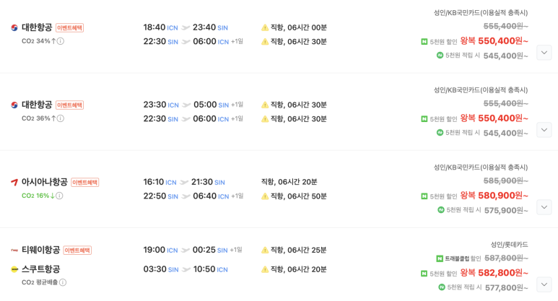The width and height of the screenshot is (558, 301).
Task: Click green 트래블클럽 discount icon
Action: pyautogui.click(x=439, y=258)
